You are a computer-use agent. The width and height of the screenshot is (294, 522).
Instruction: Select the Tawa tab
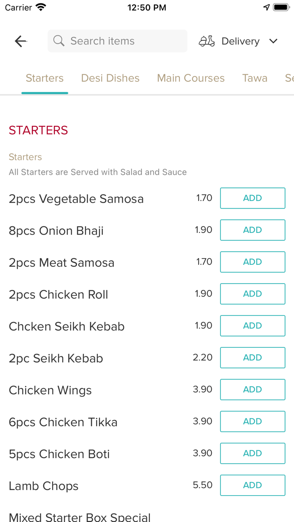(255, 78)
